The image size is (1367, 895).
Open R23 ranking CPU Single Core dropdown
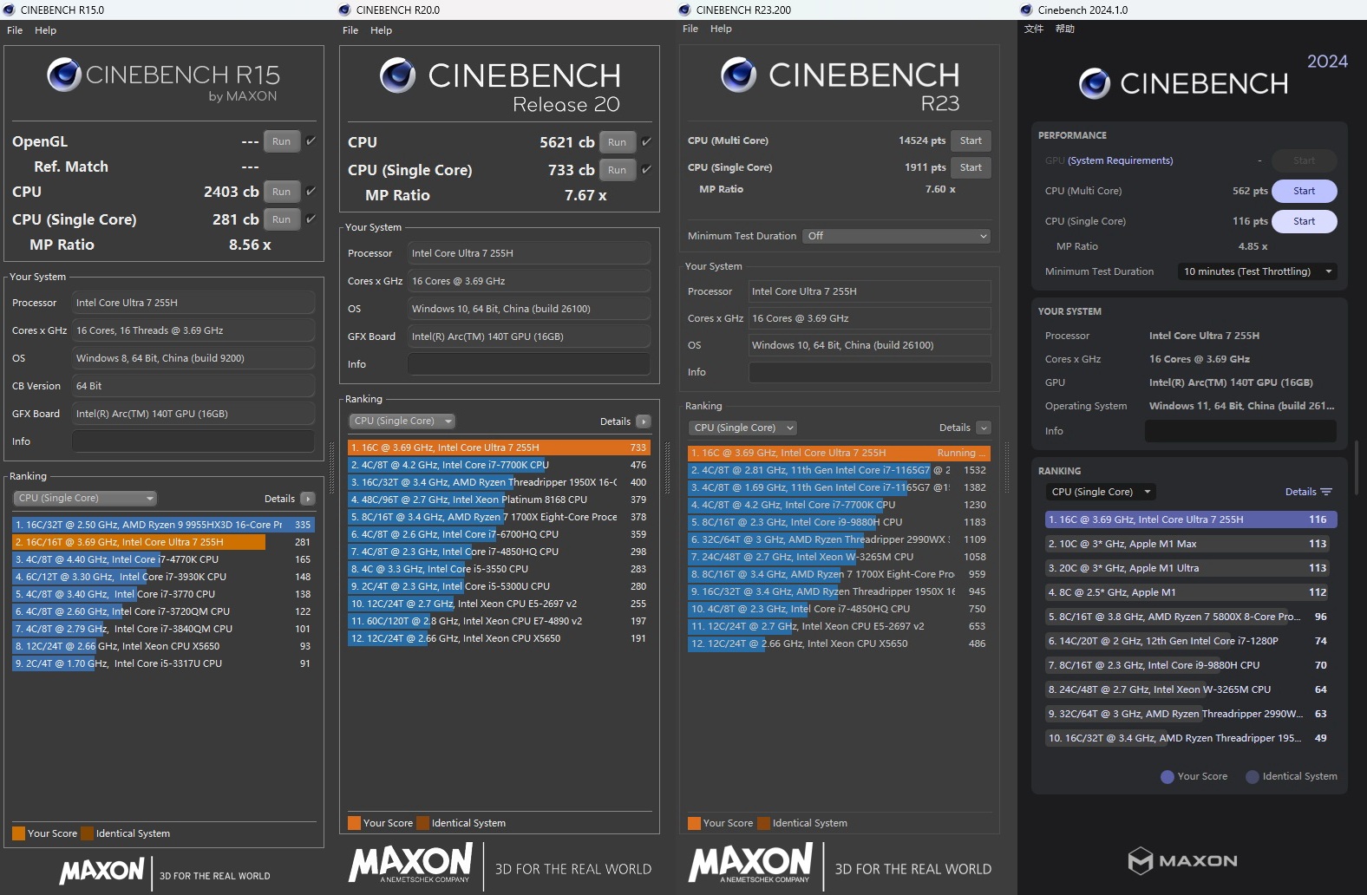[x=743, y=428]
